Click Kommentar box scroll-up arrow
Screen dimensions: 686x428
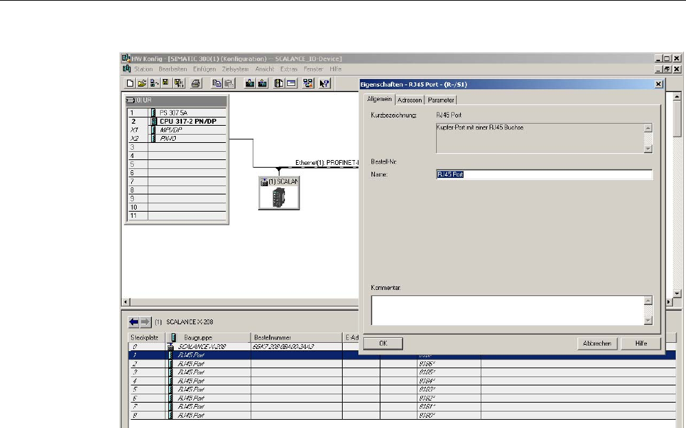click(648, 300)
